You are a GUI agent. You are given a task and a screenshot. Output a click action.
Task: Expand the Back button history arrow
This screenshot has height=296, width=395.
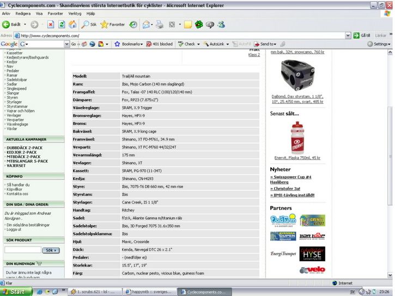25,24
